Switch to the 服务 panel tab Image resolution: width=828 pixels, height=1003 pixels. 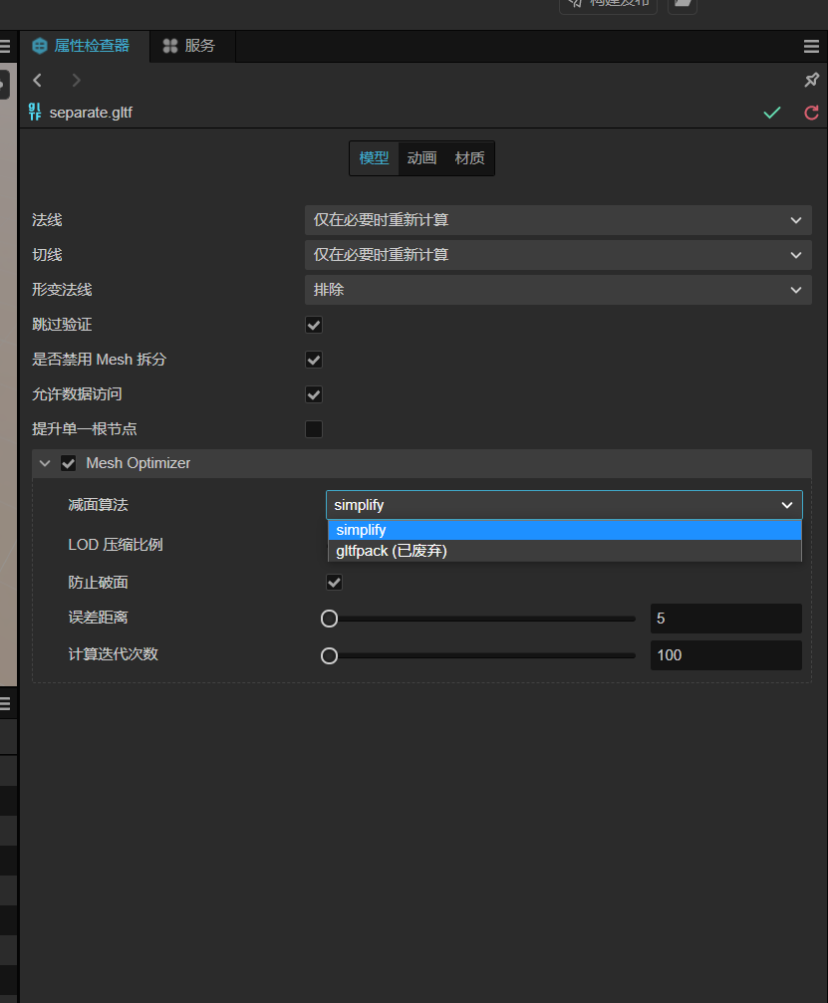pyautogui.click(x=192, y=46)
